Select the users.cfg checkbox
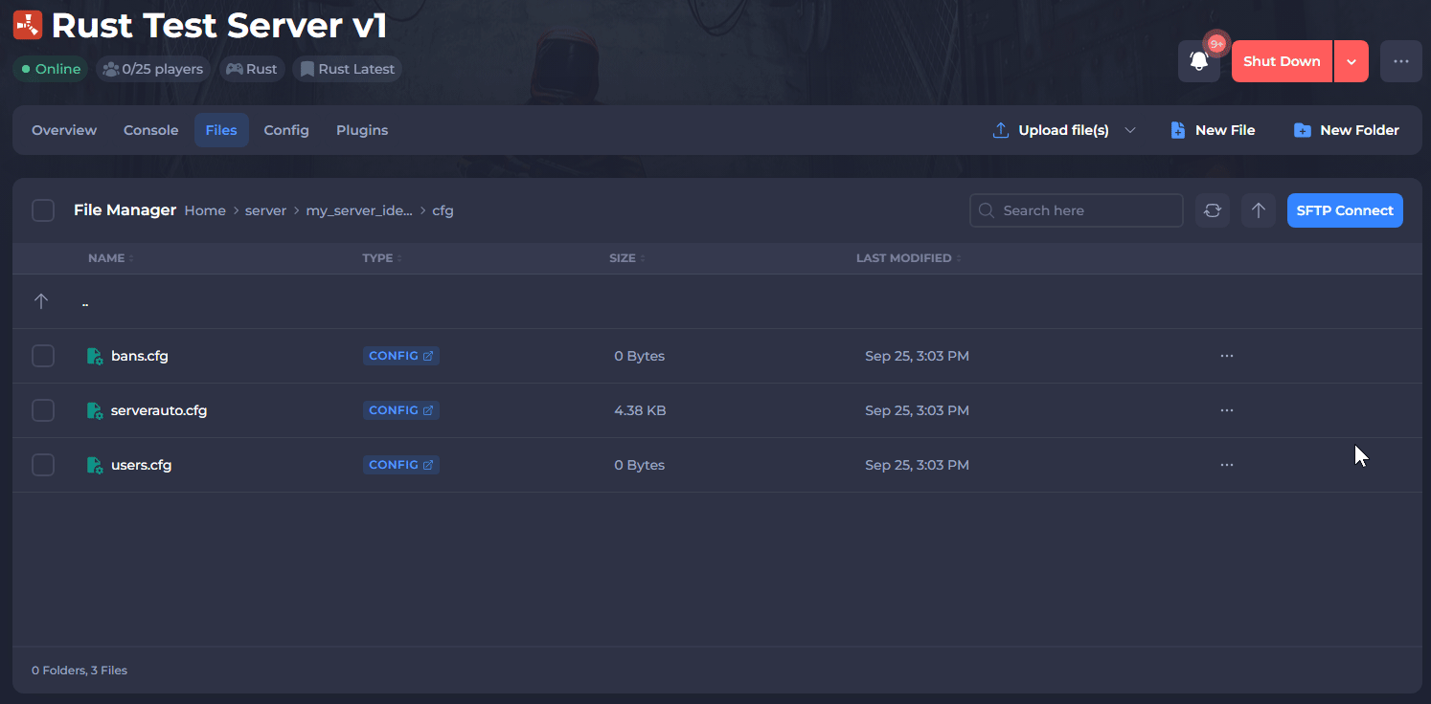1431x704 pixels. coord(43,465)
